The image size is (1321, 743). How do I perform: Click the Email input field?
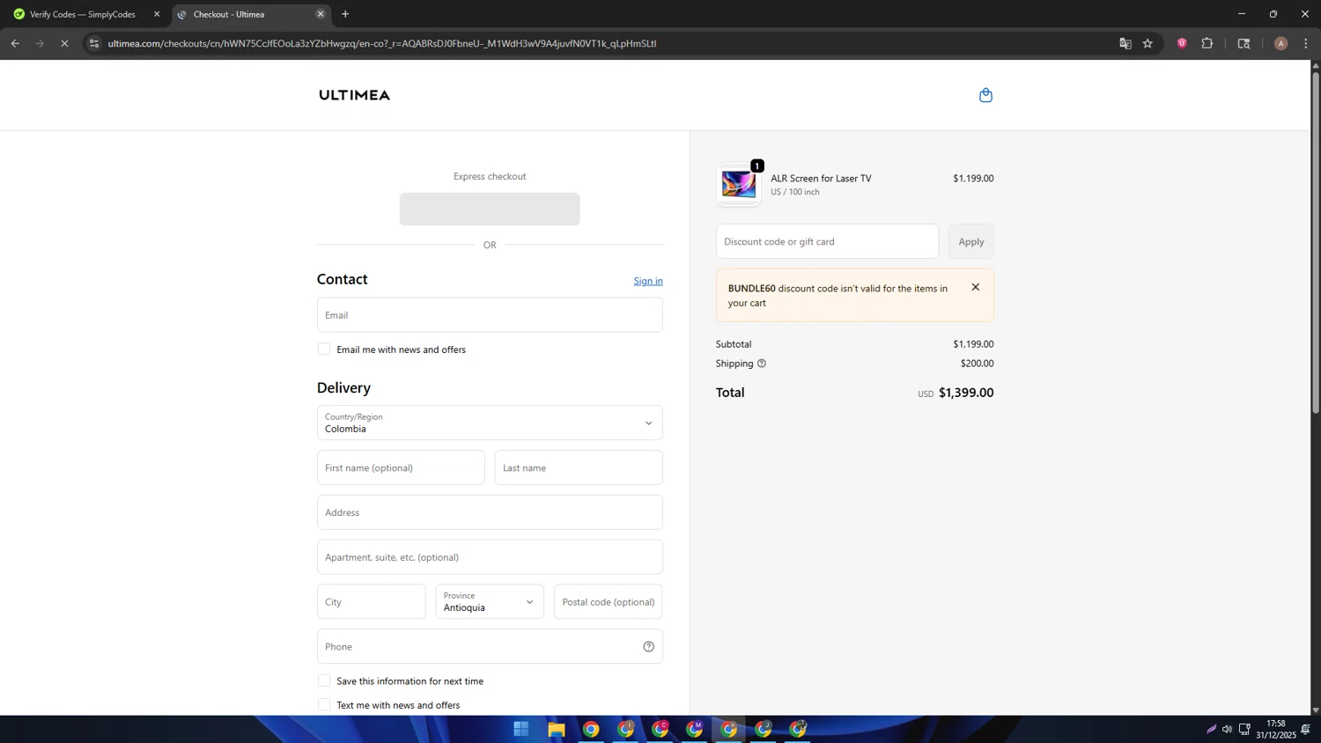tap(490, 315)
